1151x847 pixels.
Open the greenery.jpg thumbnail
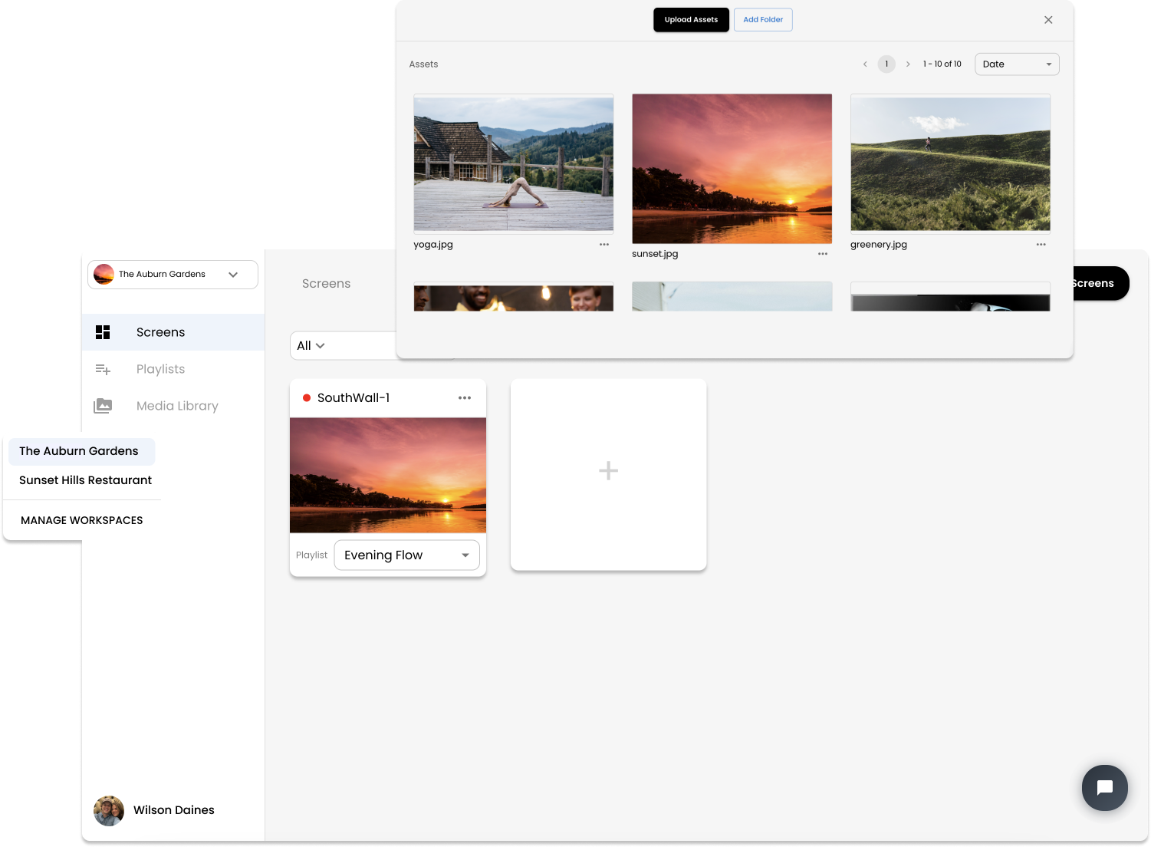click(951, 163)
